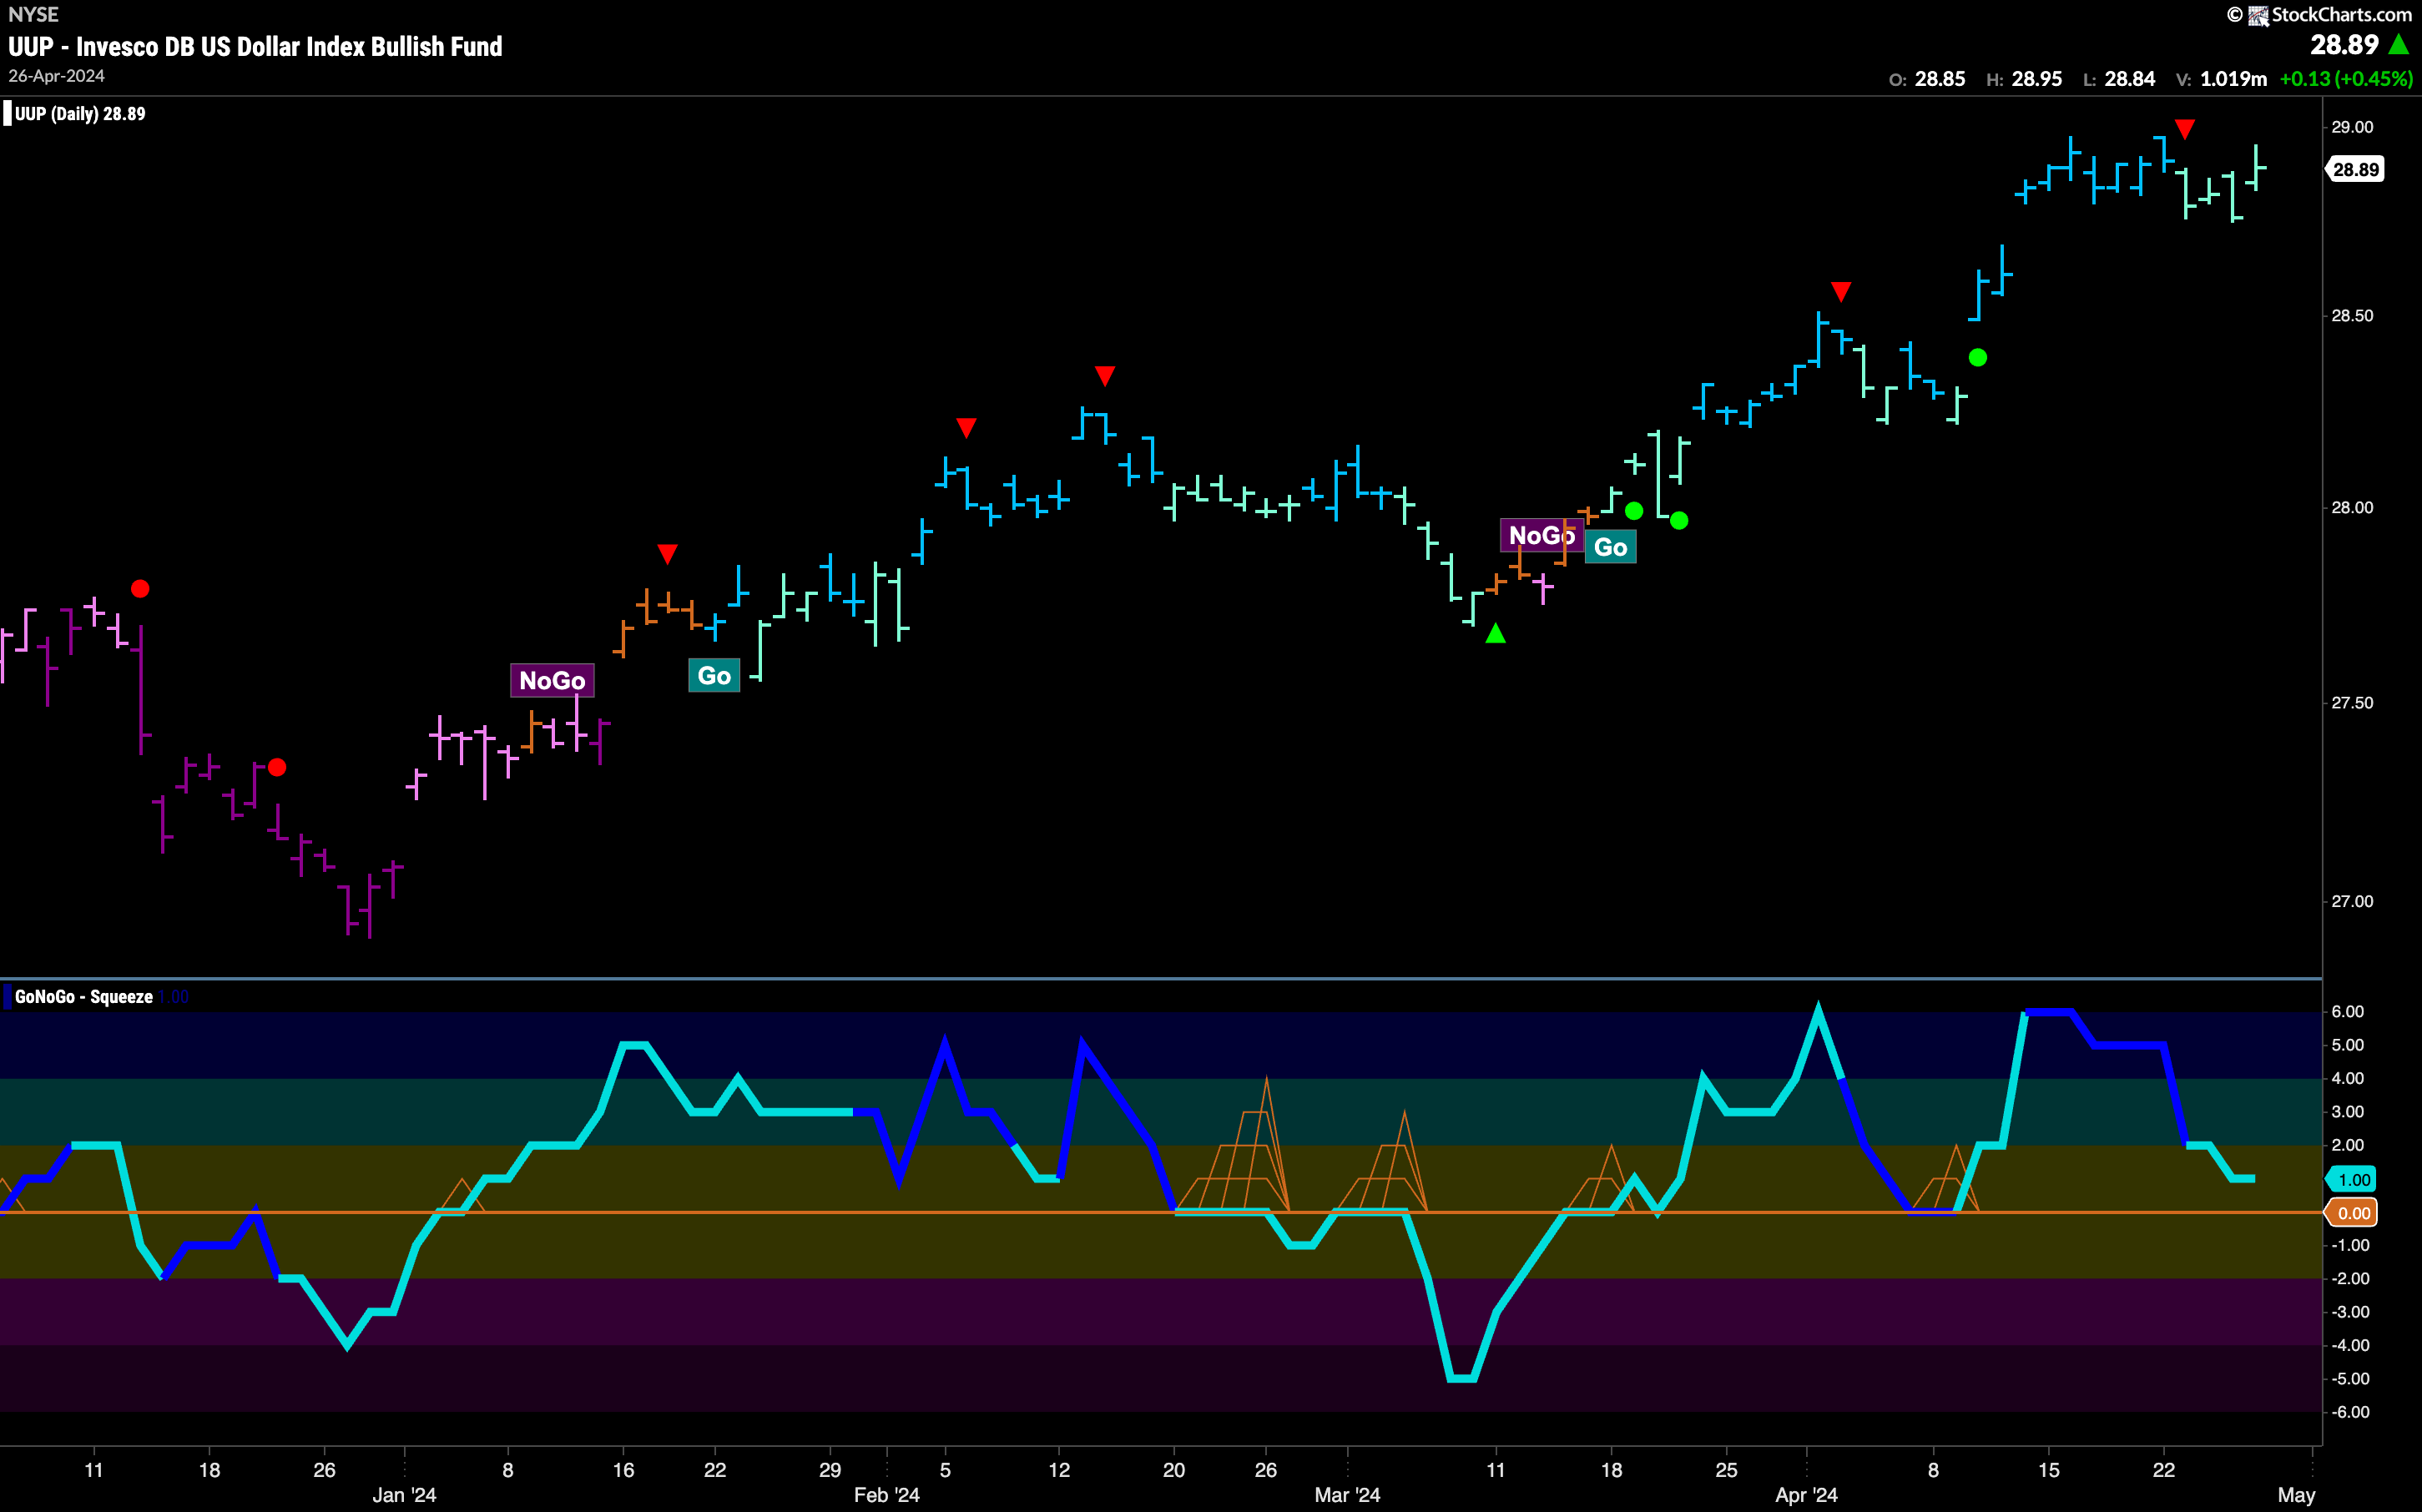
Task: Click the orange 0.00 oscillator tag
Action: click(2352, 1213)
